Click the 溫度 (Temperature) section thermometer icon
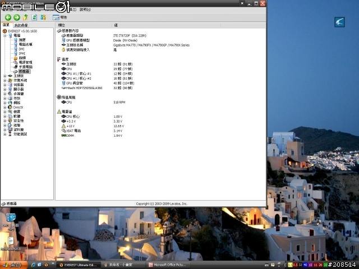Screen dimensions: 359x269 click(x=59, y=59)
